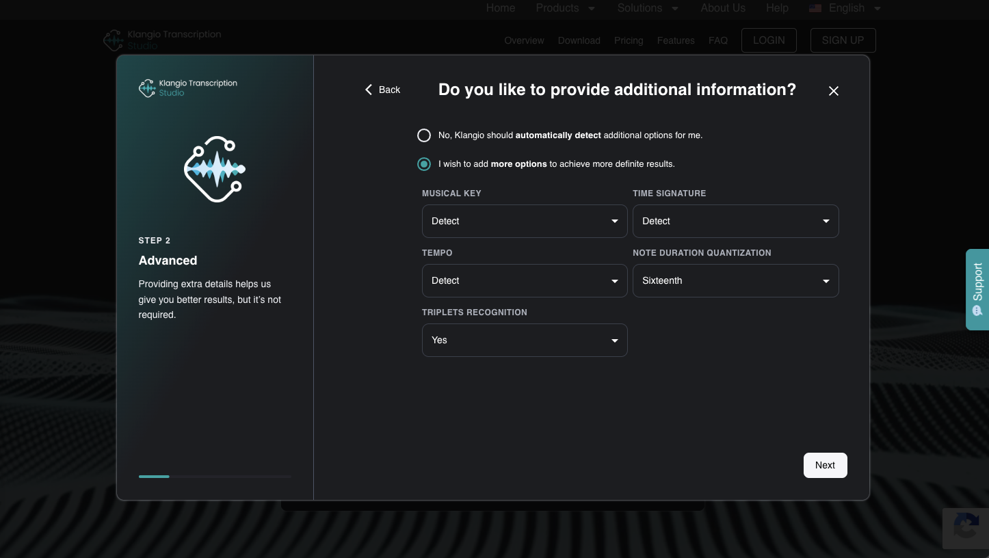Select the add more options radio button
Image resolution: width=989 pixels, height=558 pixels.
[424, 164]
